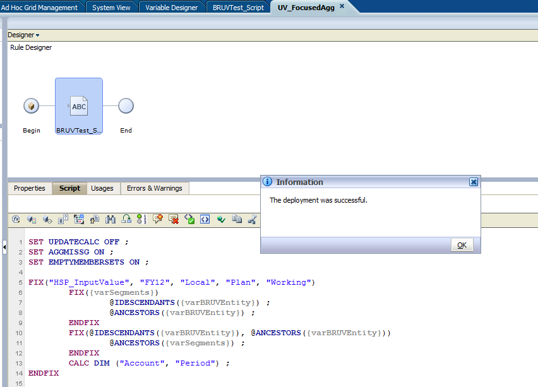
Task: Click the hash question-mark smartlist icon
Action: tap(63, 219)
